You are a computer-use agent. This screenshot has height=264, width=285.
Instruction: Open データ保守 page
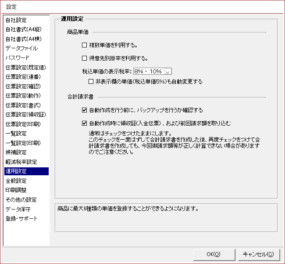(26, 209)
